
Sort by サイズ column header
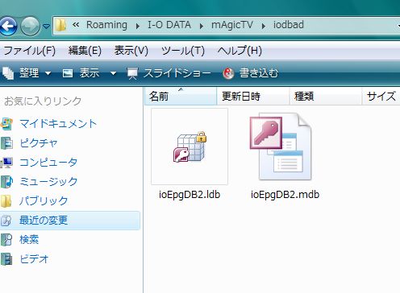click(x=381, y=96)
